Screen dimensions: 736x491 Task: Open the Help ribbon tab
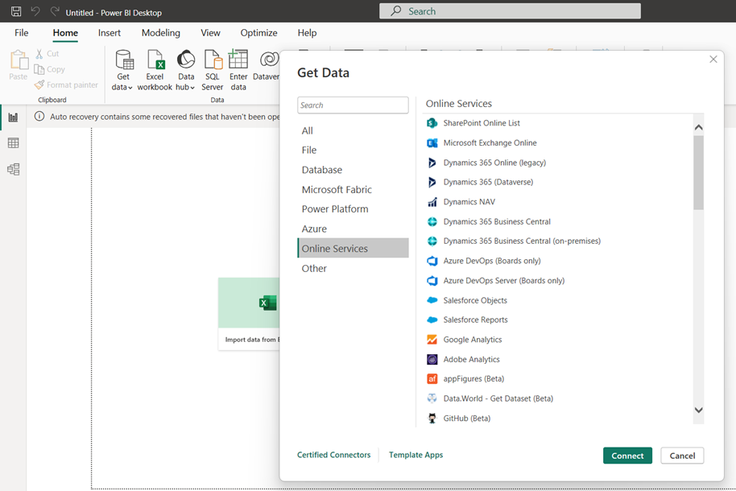point(307,33)
